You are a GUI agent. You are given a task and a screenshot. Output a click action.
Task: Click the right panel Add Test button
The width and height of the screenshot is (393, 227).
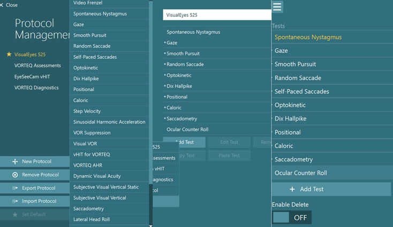click(331, 189)
